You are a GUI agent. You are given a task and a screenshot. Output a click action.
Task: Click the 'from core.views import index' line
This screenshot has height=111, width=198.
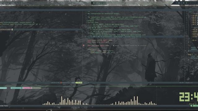(x=98, y=46)
